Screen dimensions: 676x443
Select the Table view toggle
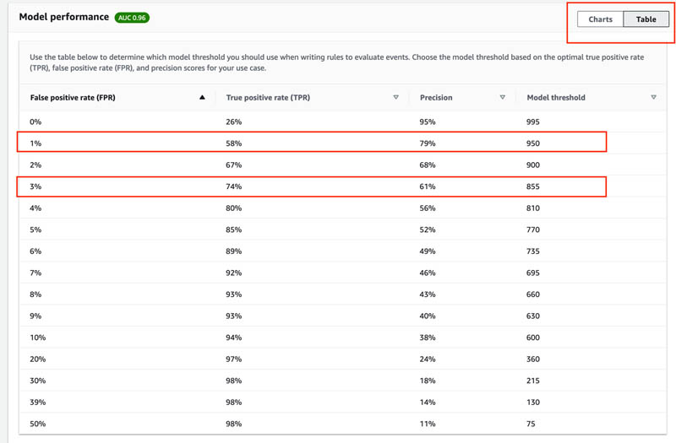click(646, 19)
